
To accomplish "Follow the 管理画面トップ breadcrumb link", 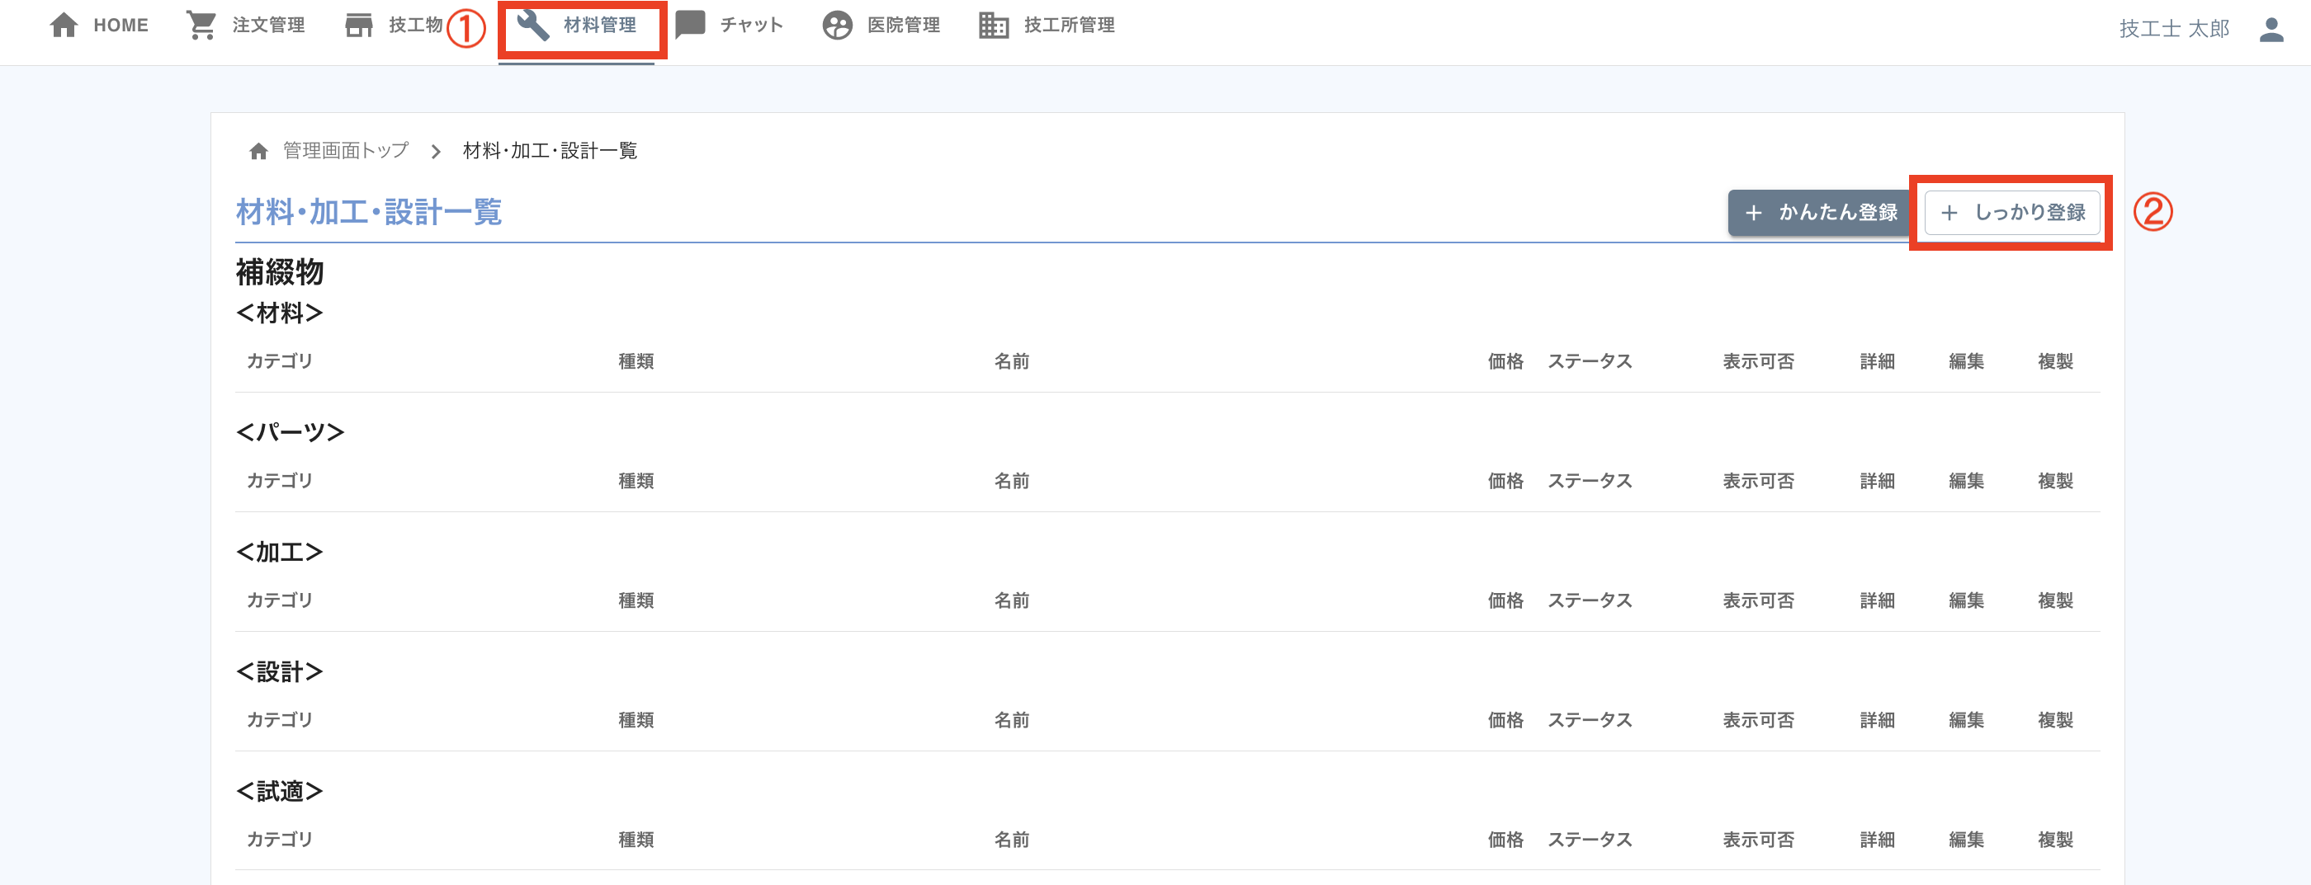I will click(345, 151).
